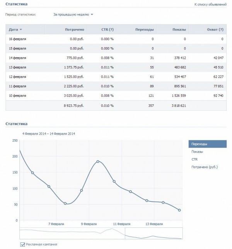Click the question mark hint in CTR column header

(x=111, y=29)
